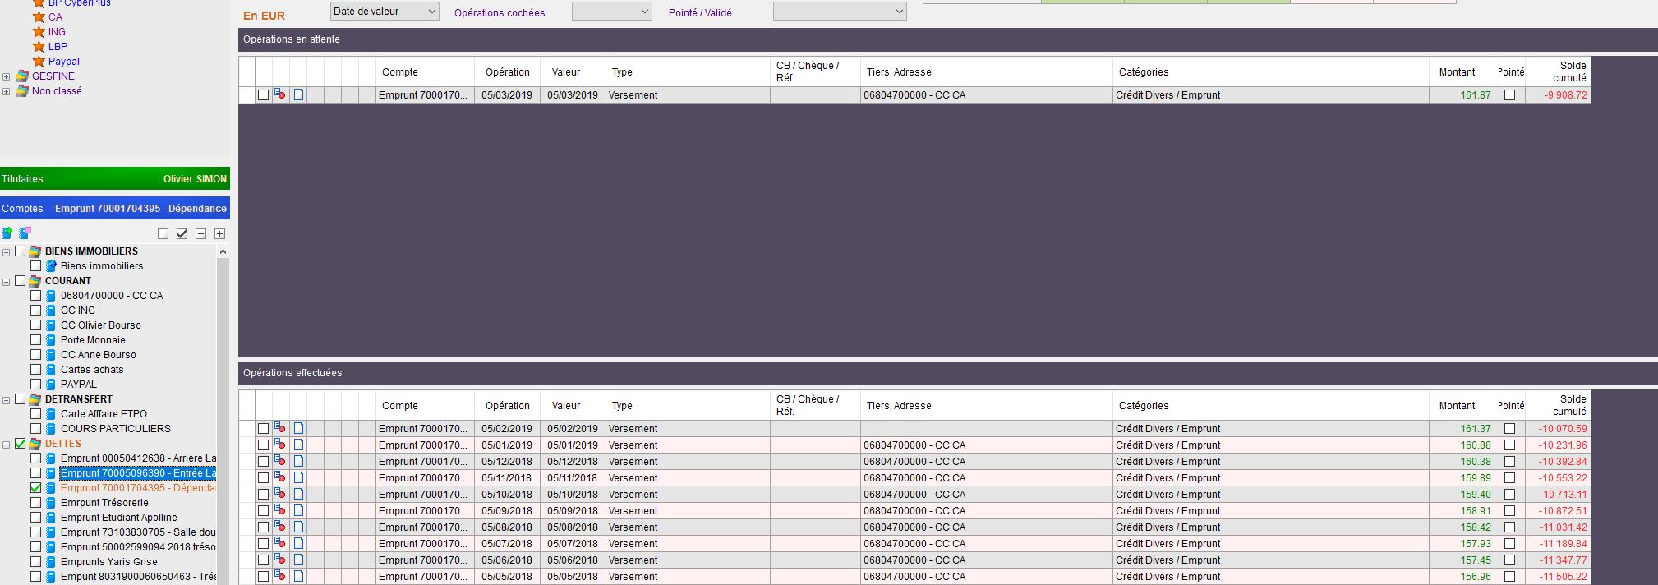The height and width of the screenshot is (585, 1658).
Task: Sort by Montant column in Opérations effectuées
Action: coord(1457,406)
